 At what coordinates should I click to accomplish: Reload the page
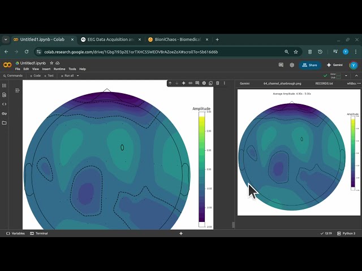27,52
